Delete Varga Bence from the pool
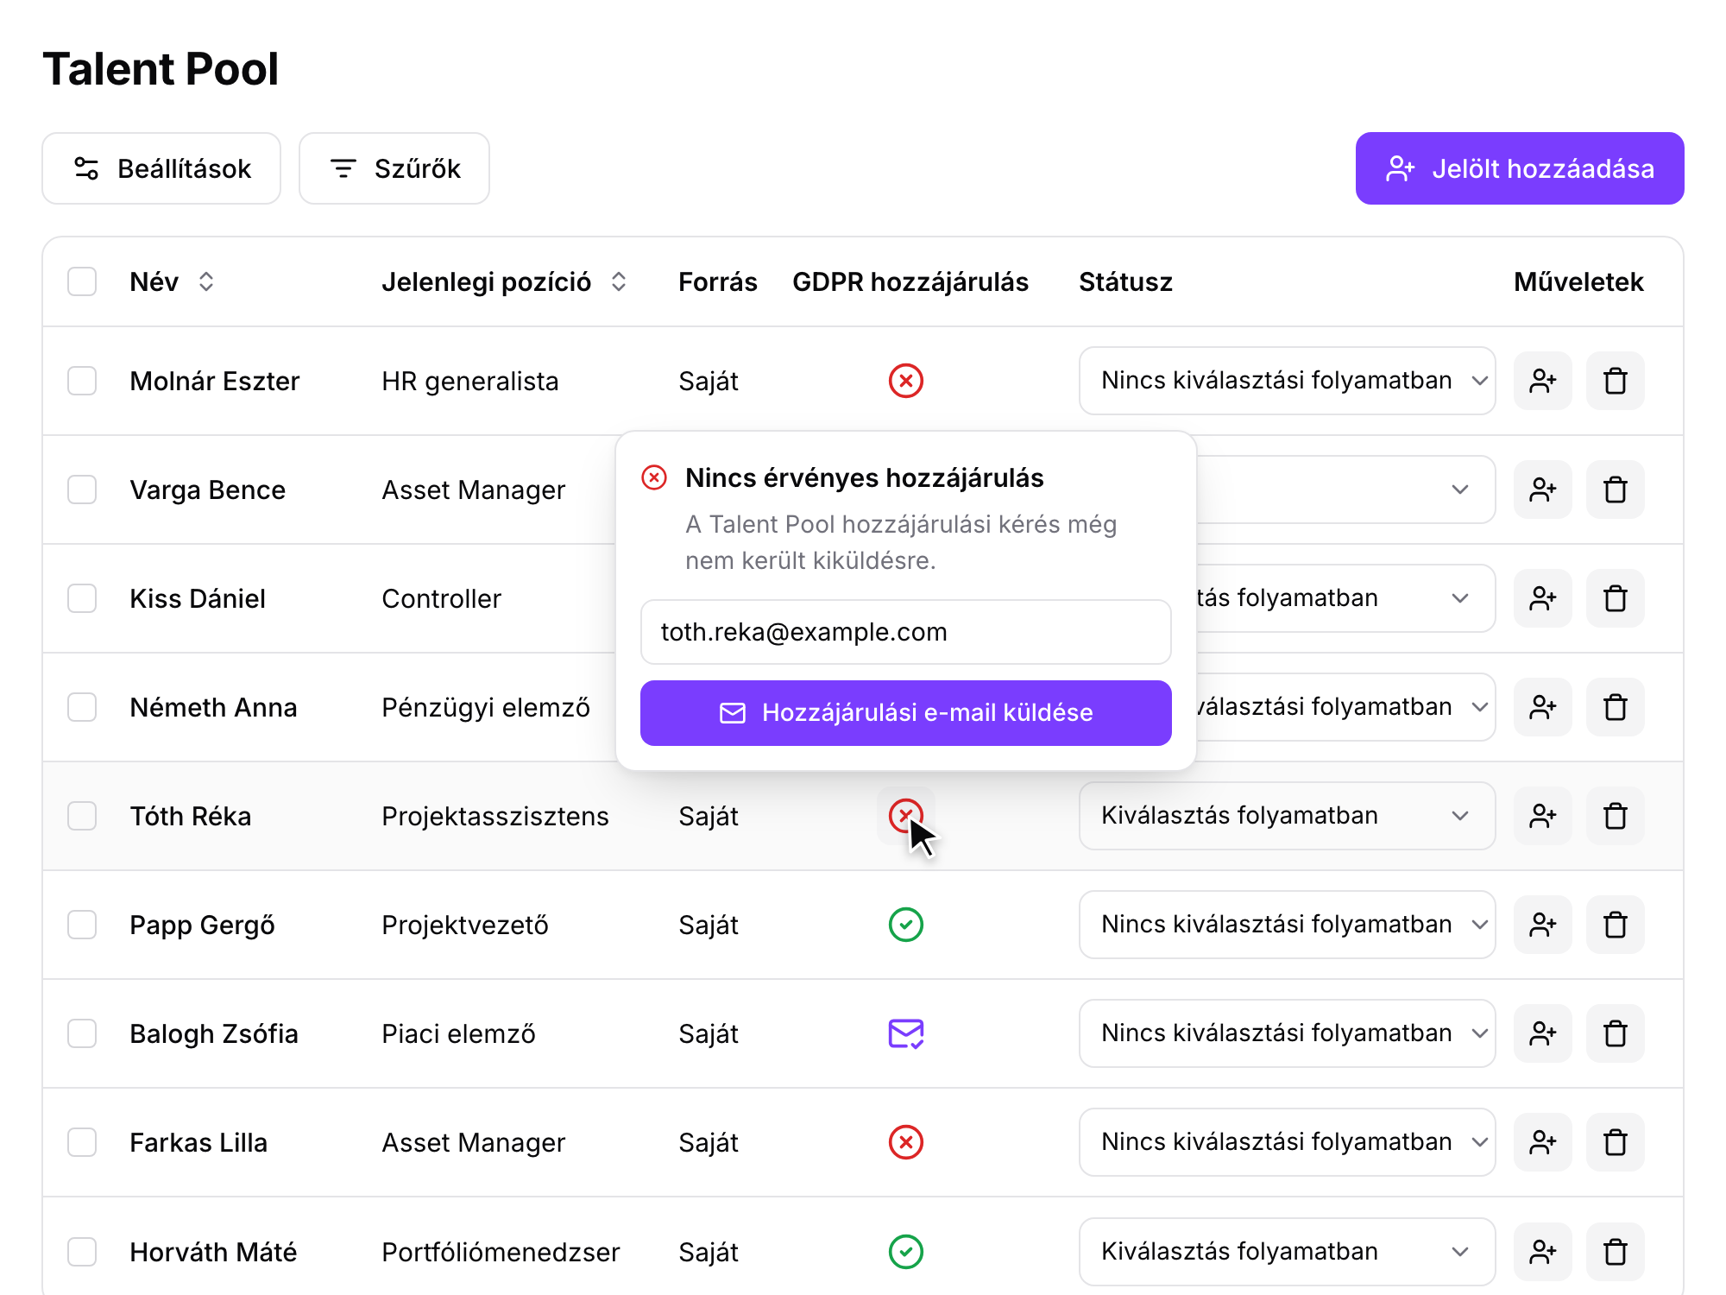The width and height of the screenshot is (1726, 1295). pyautogui.click(x=1615, y=490)
